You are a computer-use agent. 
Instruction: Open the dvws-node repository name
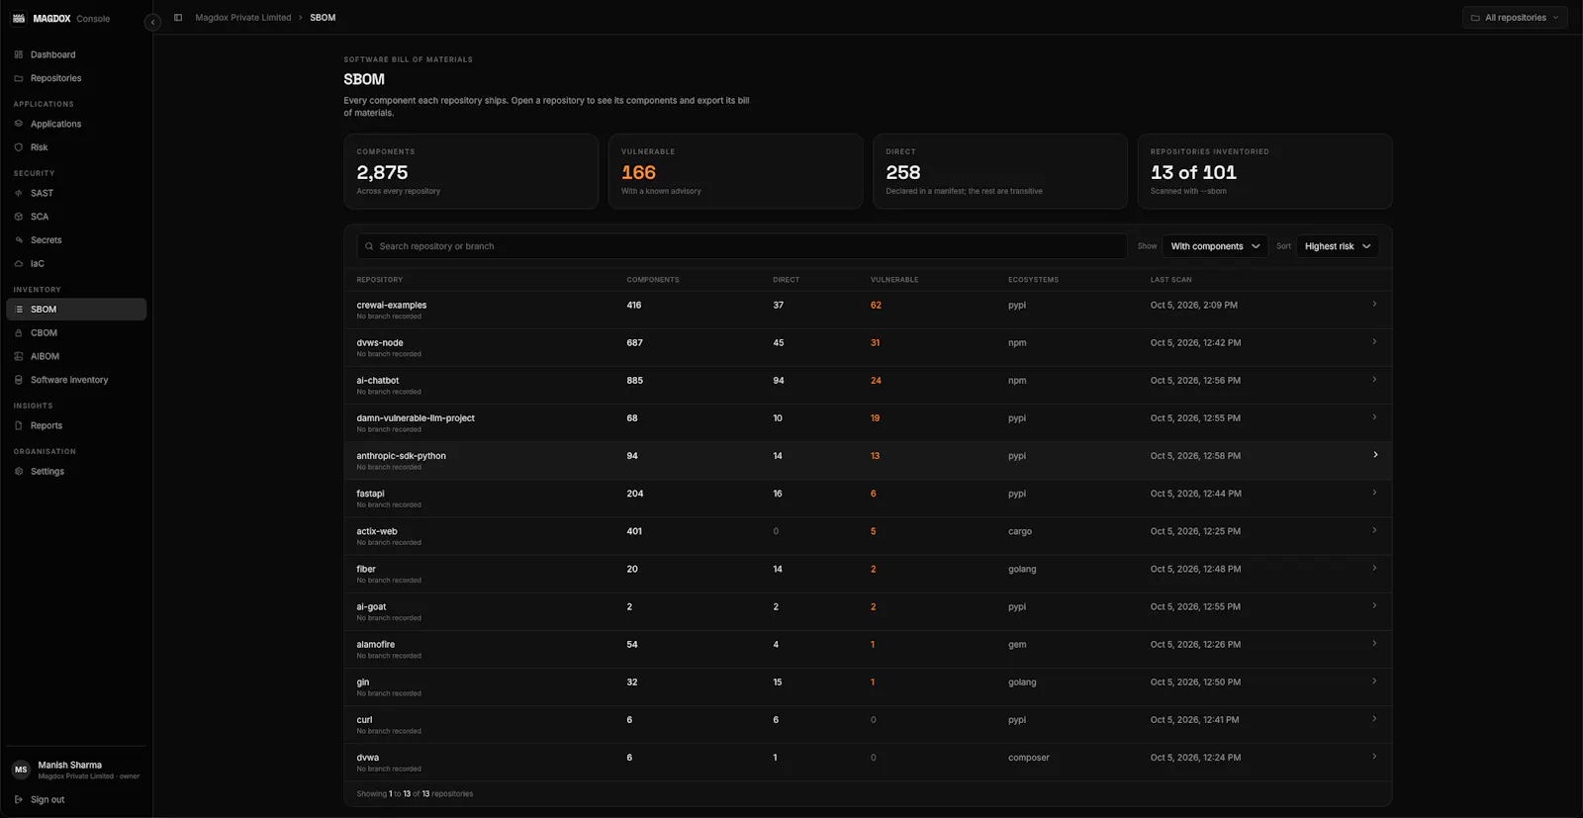[x=380, y=343]
